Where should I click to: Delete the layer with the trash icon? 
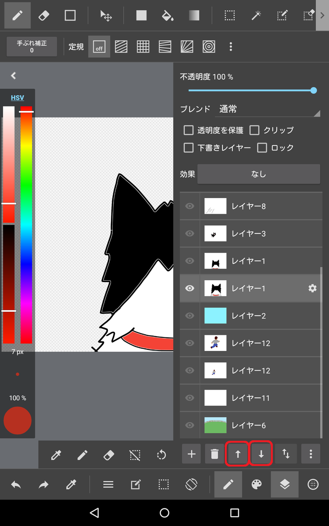click(215, 454)
